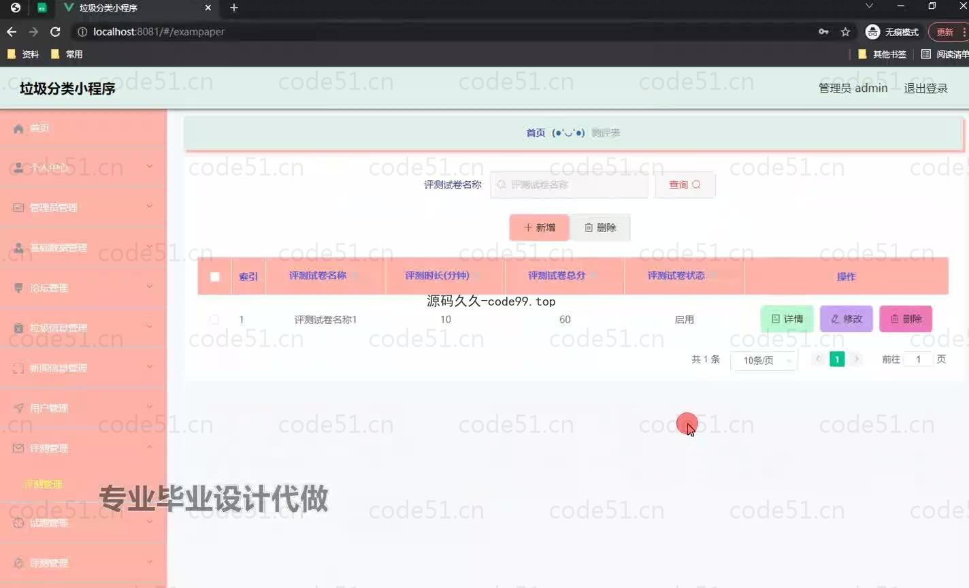Open the 资料 bookmarks folder
This screenshot has width=969, height=588.
click(x=23, y=54)
